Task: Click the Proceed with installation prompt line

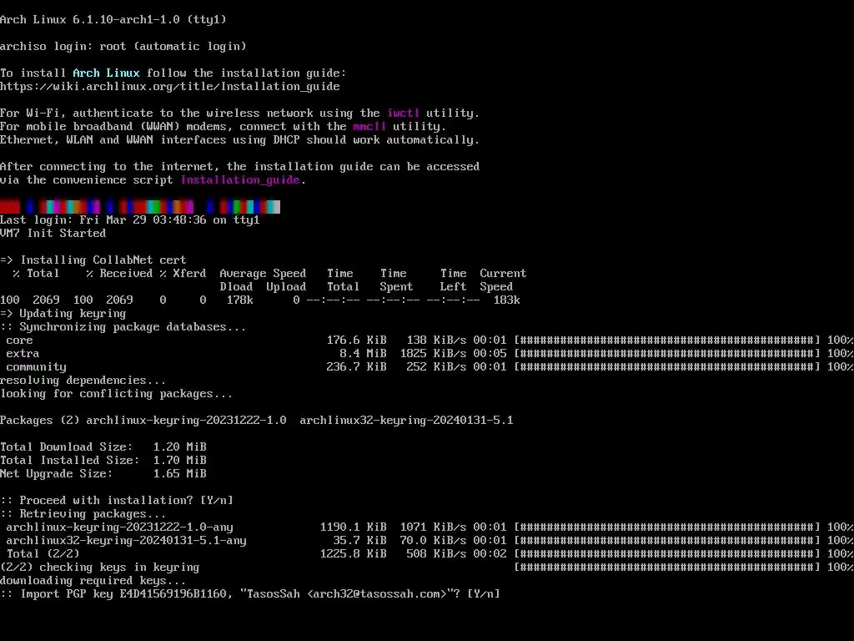Action: pos(117,500)
